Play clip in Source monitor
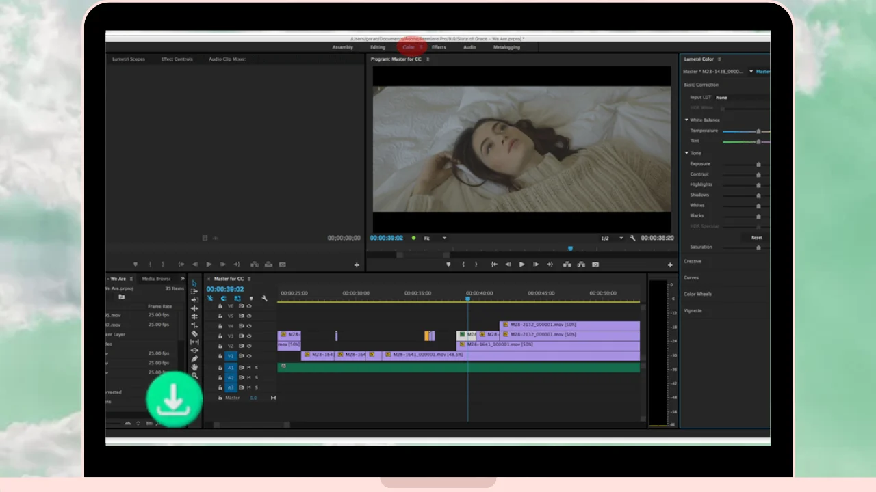The image size is (876, 492). [x=209, y=264]
